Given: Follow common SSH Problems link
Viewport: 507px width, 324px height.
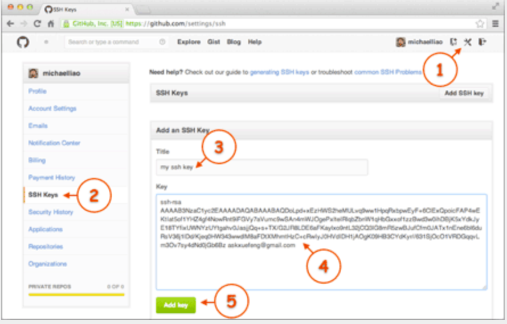Looking at the screenshot, I should pos(388,72).
